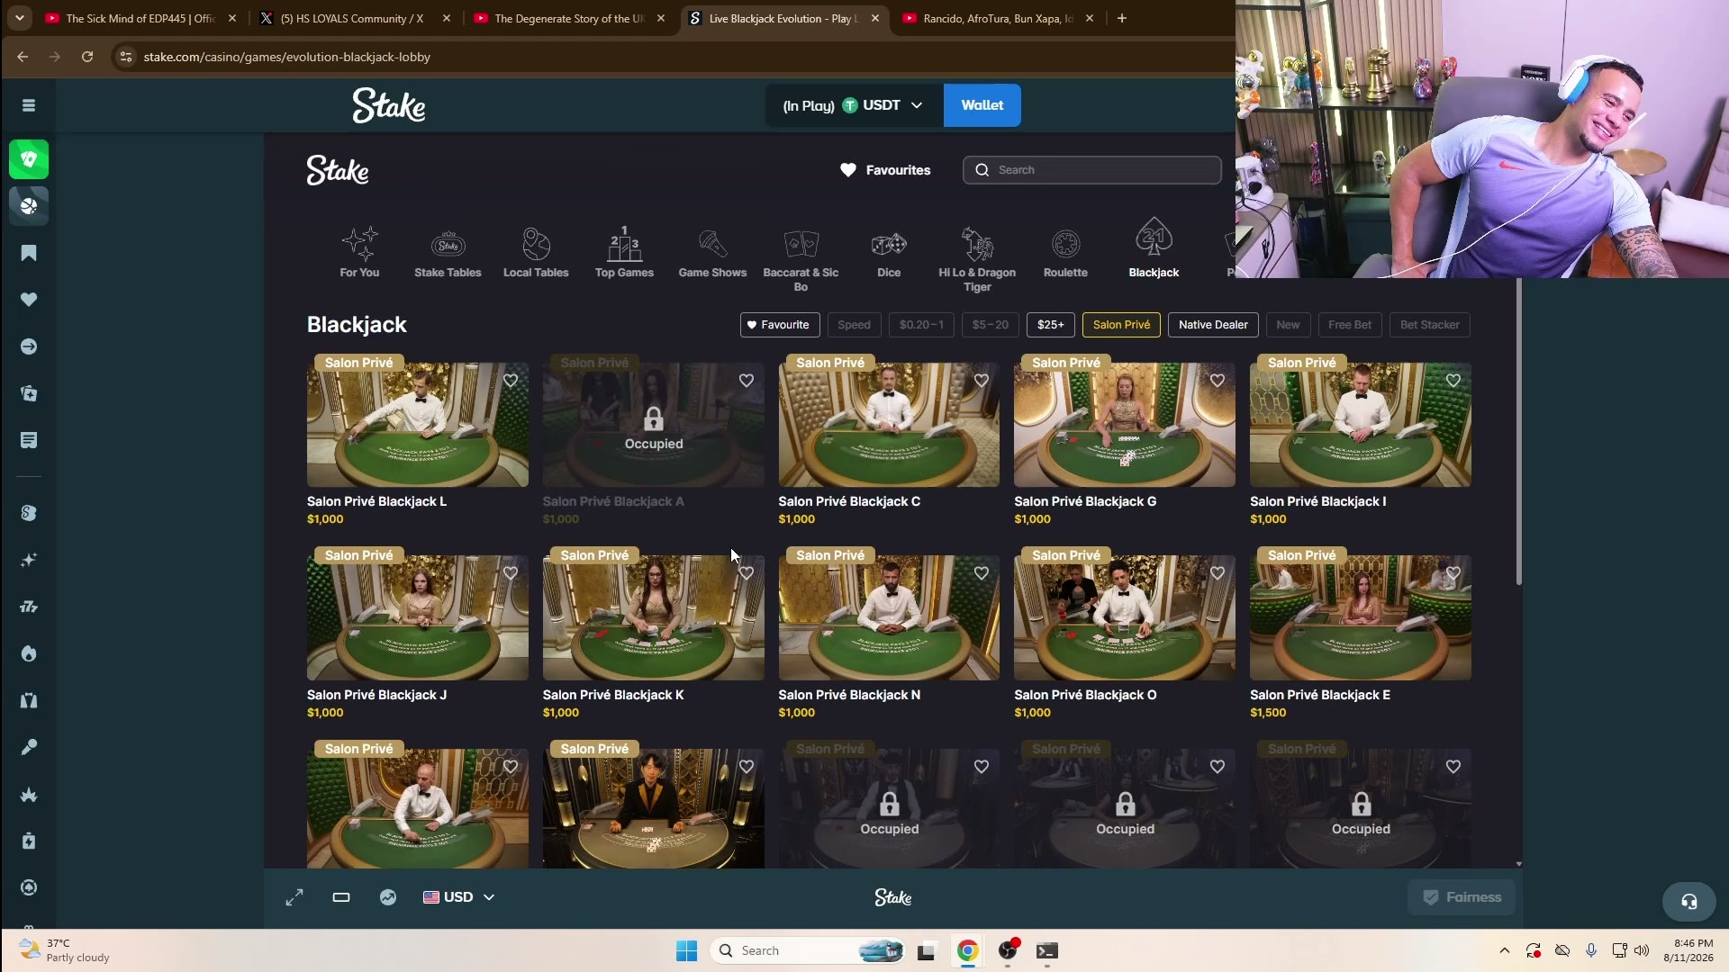1729x972 pixels.
Task: Toggle the $25+ filter chip
Action: [1051, 325]
